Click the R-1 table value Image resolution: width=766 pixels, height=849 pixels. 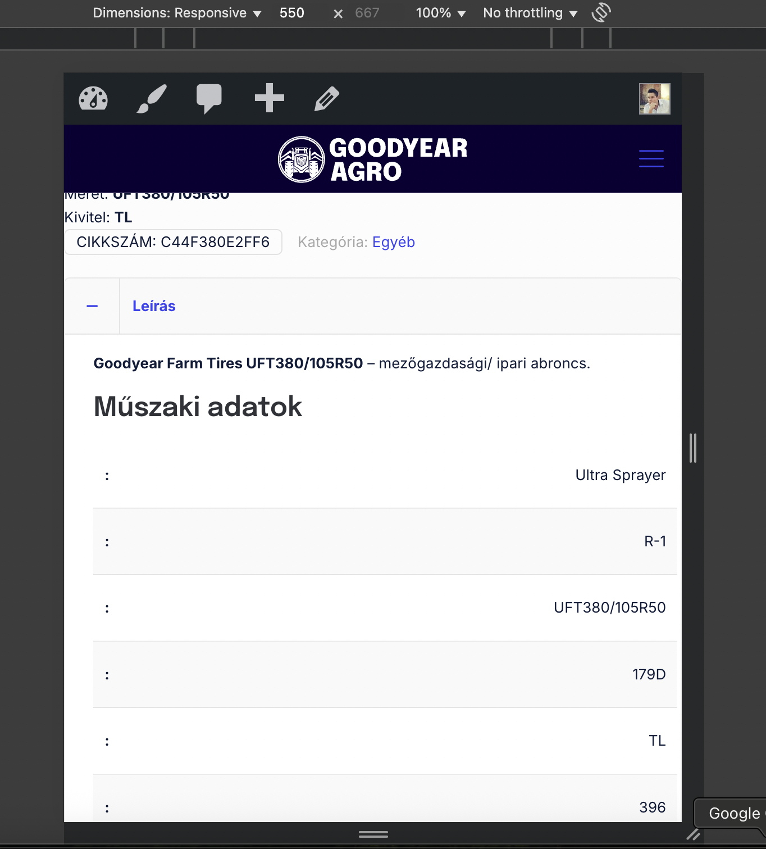click(655, 541)
